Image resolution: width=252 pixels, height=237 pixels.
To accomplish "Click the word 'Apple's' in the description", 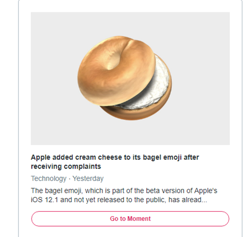I will pyautogui.click(x=205, y=190).
